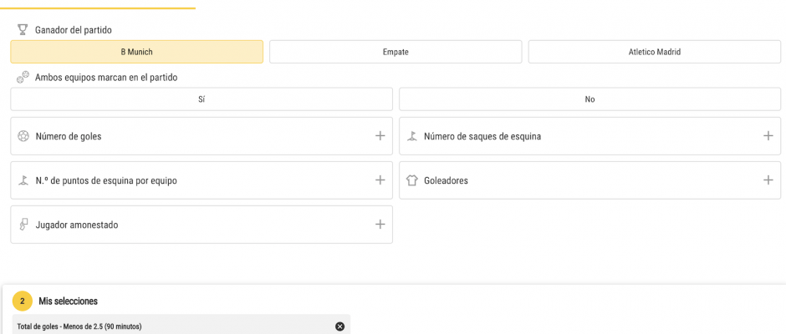Image resolution: width=786 pixels, height=334 pixels.
Task: Remove the Total de goles Menos de 2.5 selection
Action: point(339,326)
